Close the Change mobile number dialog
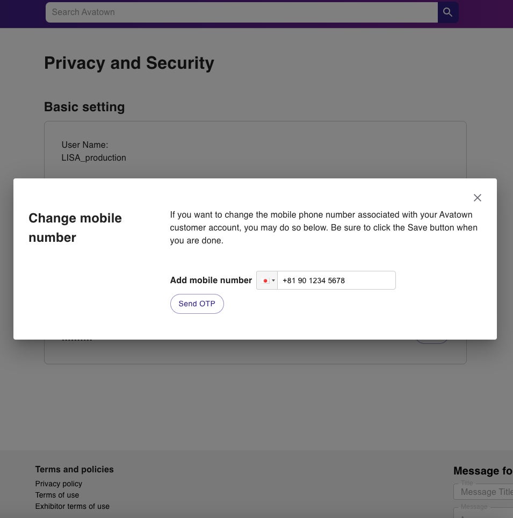 click(477, 198)
